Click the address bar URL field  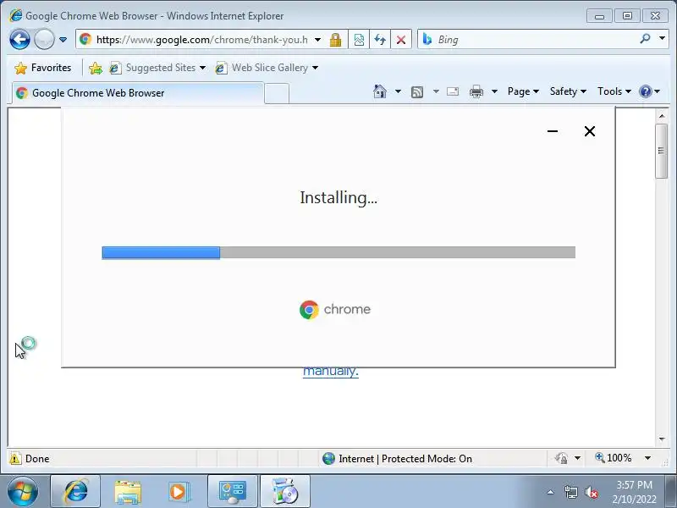pos(201,40)
